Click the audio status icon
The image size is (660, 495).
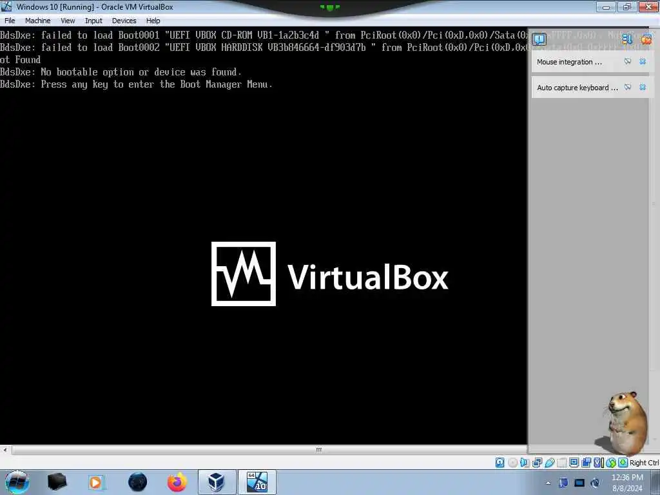tap(524, 463)
